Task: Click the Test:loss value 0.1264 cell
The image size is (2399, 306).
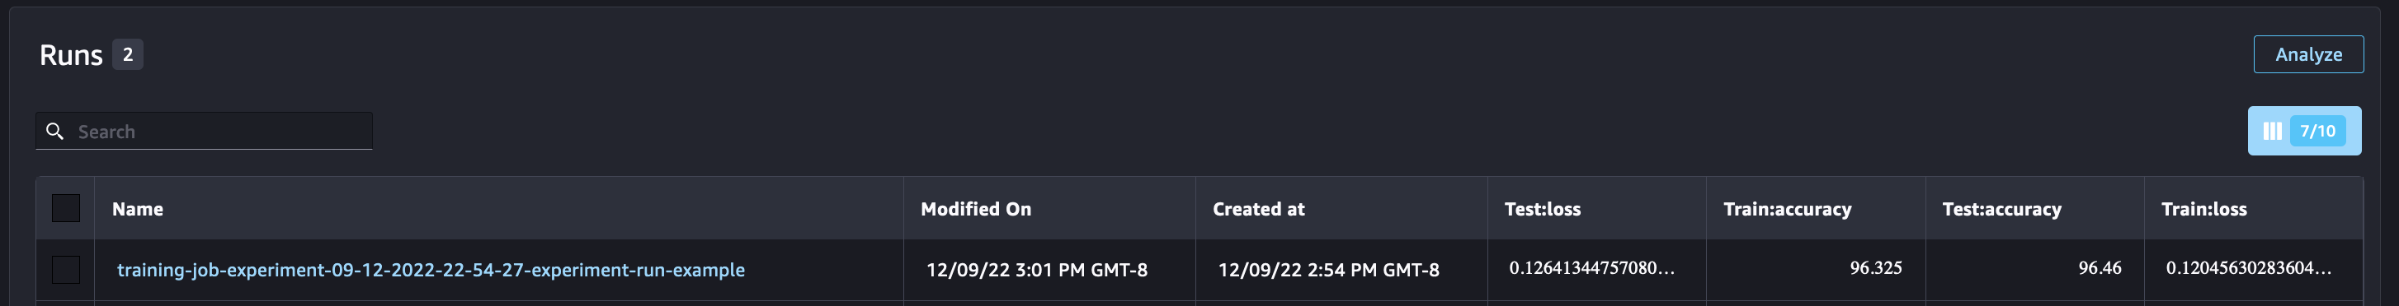Action: (x=1591, y=268)
